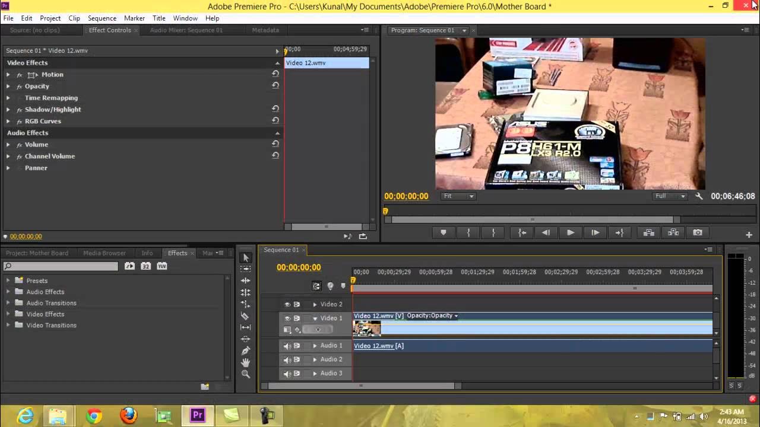This screenshot has height=427, width=760.
Task: Select the Slip tool
Action: click(x=246, y=327)
